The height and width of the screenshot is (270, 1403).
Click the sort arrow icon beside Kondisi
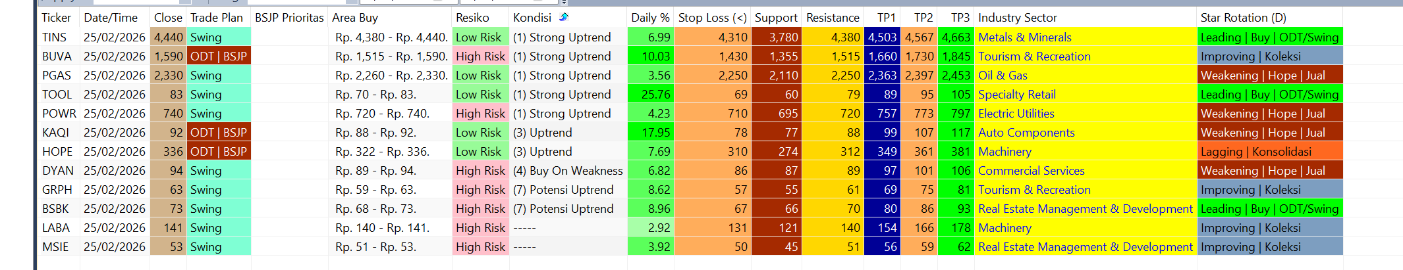click(x=564, y=17)
